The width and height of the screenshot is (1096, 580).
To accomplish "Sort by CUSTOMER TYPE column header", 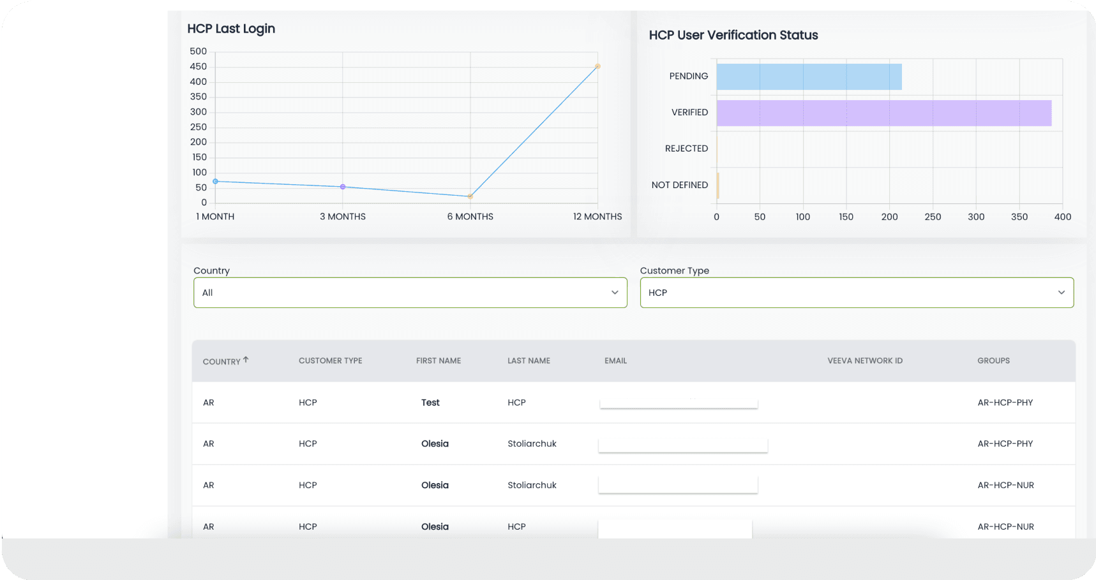I will point(330,361).
